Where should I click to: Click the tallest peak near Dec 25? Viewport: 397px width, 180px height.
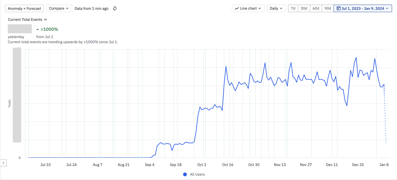click(x=356, y=58)
